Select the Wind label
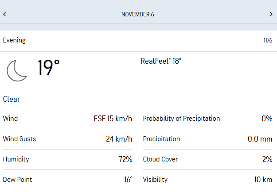The image size is (277, 196). click(x=10, y=119)
